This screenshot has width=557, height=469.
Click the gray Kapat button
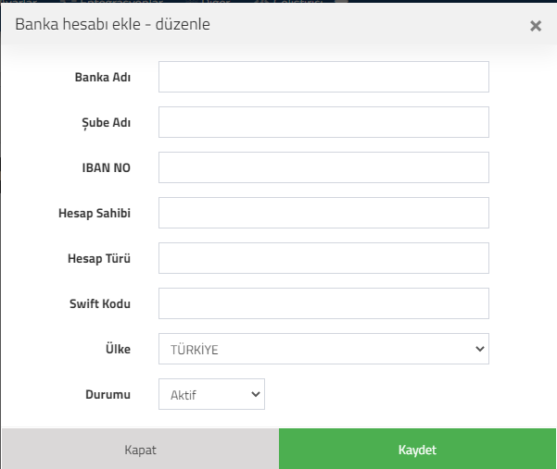click(140, 450)
